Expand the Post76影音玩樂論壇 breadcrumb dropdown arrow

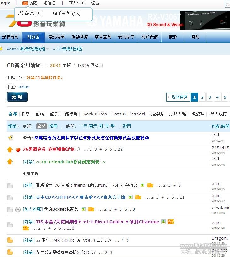pos(48,49)
